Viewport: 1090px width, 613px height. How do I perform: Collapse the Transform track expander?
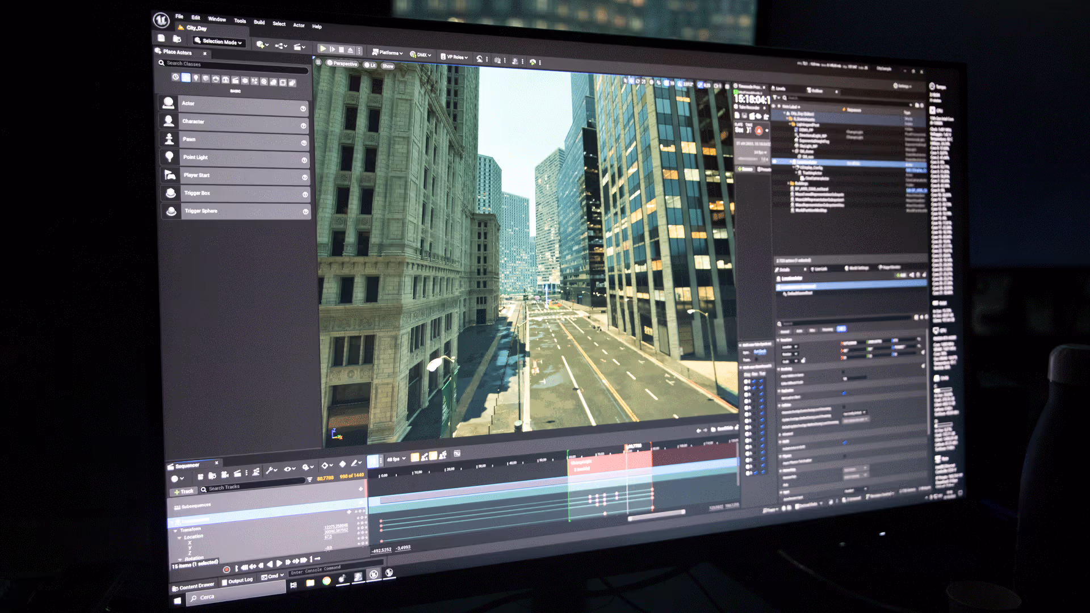[175, 531]
